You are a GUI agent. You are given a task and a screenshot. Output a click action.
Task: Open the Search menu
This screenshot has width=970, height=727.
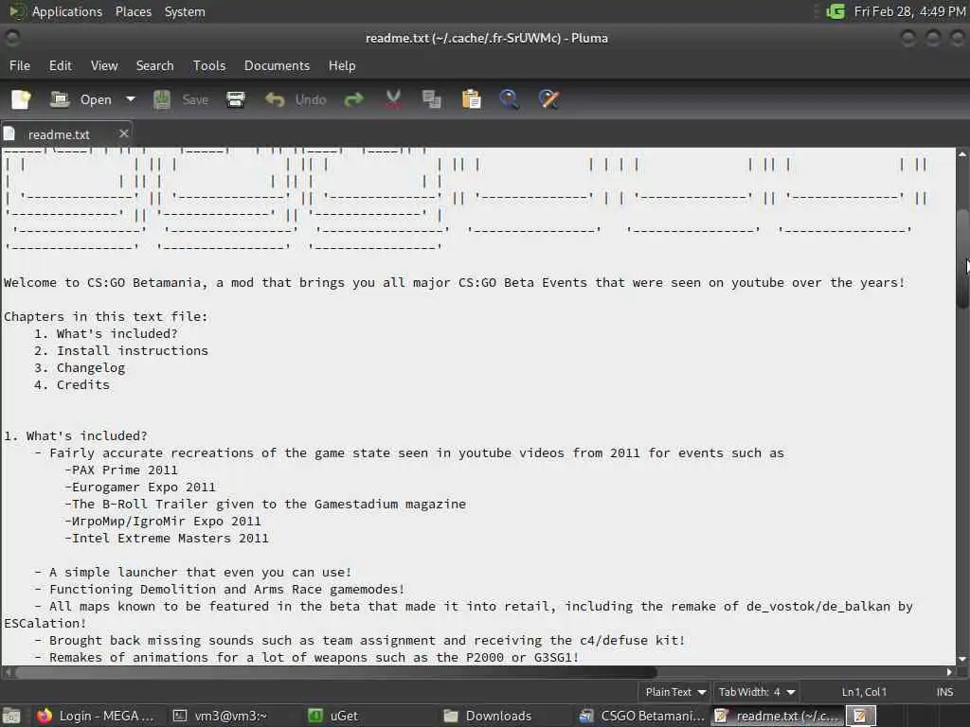click(154, 65)
